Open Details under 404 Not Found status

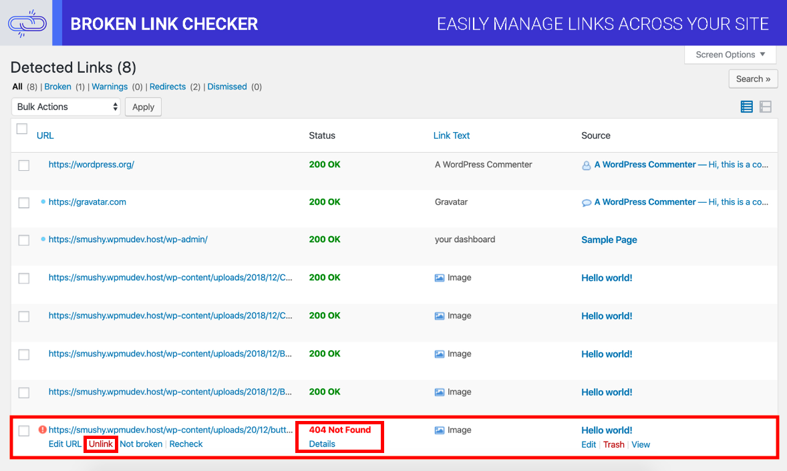[x=322, y=444]
